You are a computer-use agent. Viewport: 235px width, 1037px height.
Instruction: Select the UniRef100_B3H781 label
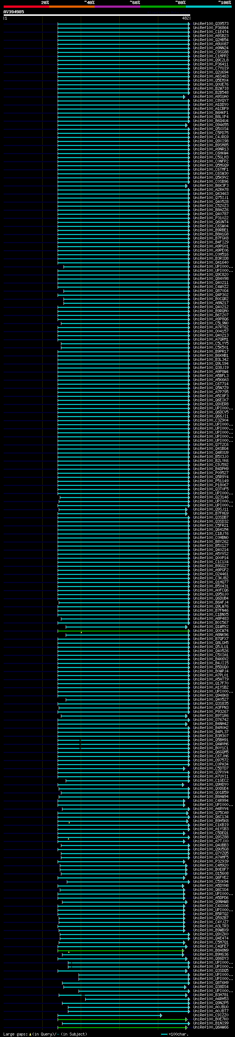point(211,994)
